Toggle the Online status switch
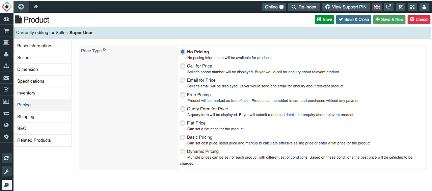The image size is (432, 191). pos(274,7)
